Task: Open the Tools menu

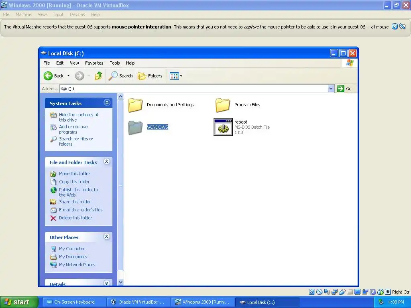Action: tap(114, 63)
